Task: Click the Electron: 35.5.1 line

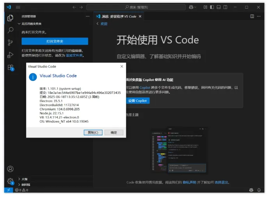Action: click(x=51, y=101)
